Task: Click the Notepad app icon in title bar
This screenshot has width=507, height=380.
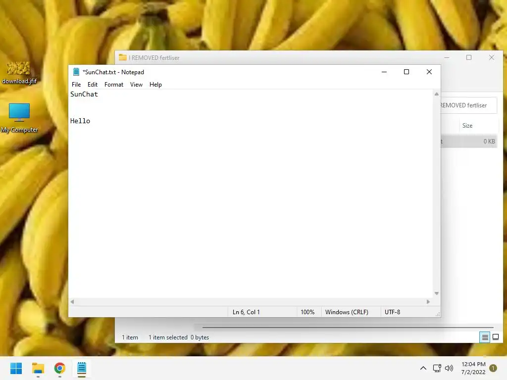Action: coord(76,72)
